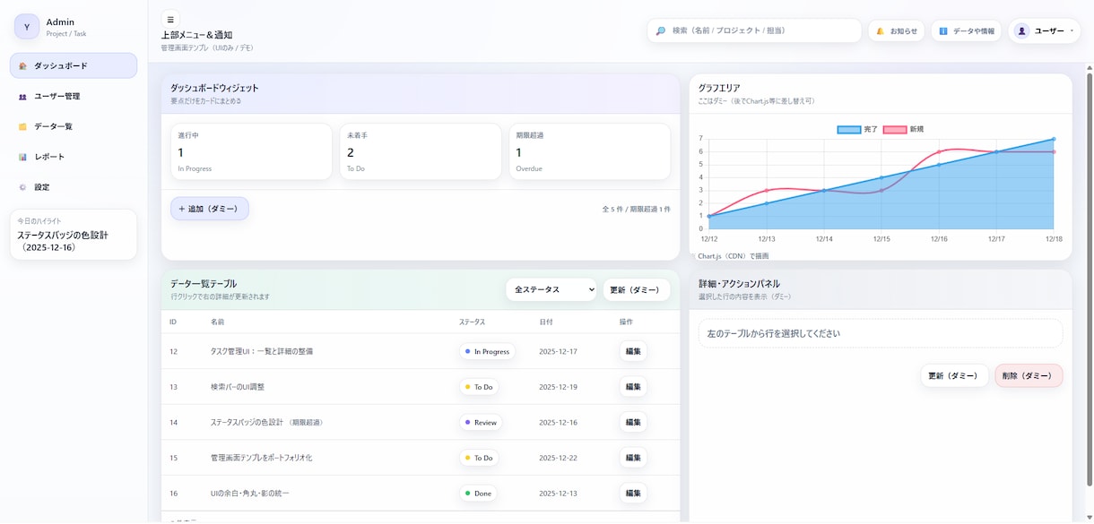Image resolution: width=1094 pixels, height=524 pixels.
Task: Click the To Do badge in row 15
Action: [x=479, y=458]
